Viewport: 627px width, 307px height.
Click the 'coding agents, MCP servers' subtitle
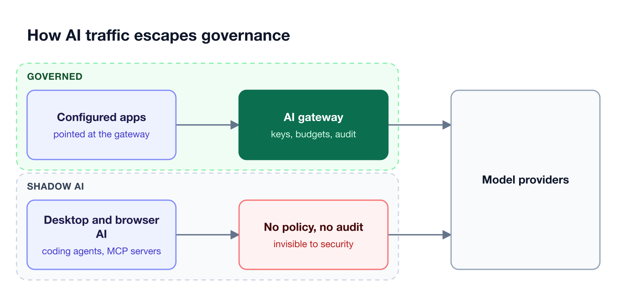(101, 251)
